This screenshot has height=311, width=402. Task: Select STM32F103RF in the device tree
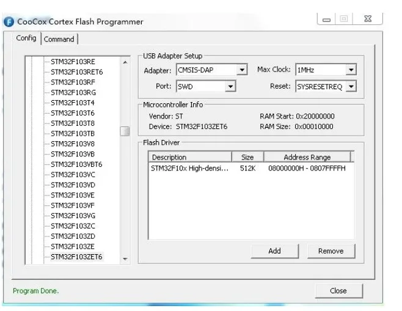[73, 82]
